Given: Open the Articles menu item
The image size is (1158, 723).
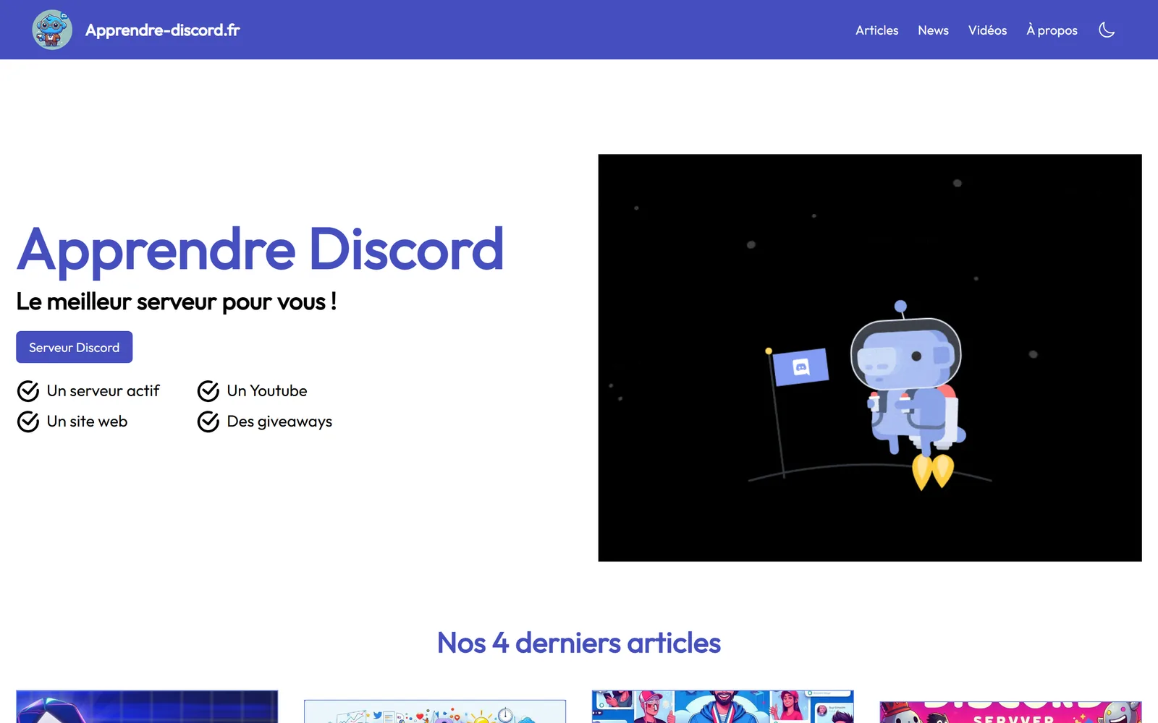Looking at the screenshot, I should pos(876,30).
